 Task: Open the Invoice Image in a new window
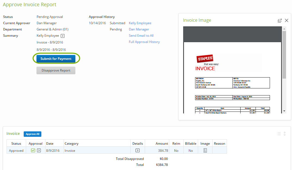point(280,20)
